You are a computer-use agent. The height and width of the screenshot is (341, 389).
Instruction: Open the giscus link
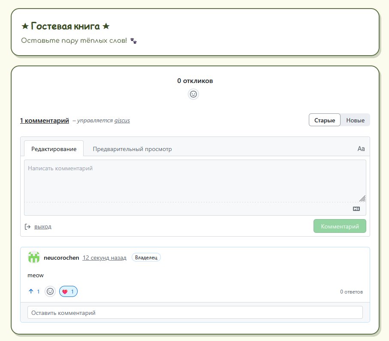[122, 121]
